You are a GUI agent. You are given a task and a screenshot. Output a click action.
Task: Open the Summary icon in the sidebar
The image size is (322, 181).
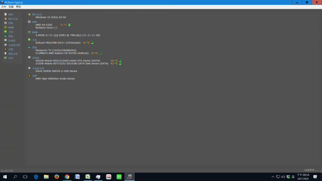click(5, 14)
